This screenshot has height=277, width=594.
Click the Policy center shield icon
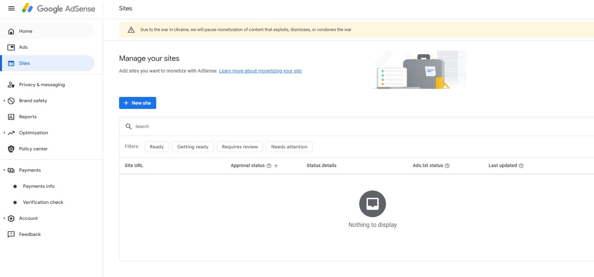point(11,149)
